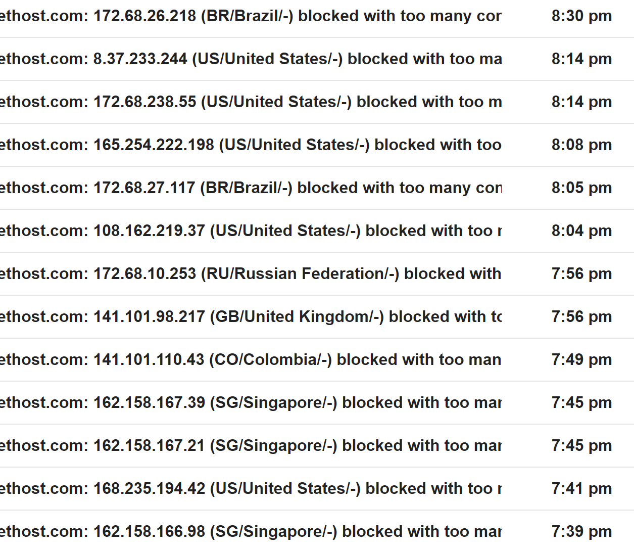Click the email about 172.68.27.117 Brazil
The height and width of the screenshot is (551, 634).
tap(250, 188)
